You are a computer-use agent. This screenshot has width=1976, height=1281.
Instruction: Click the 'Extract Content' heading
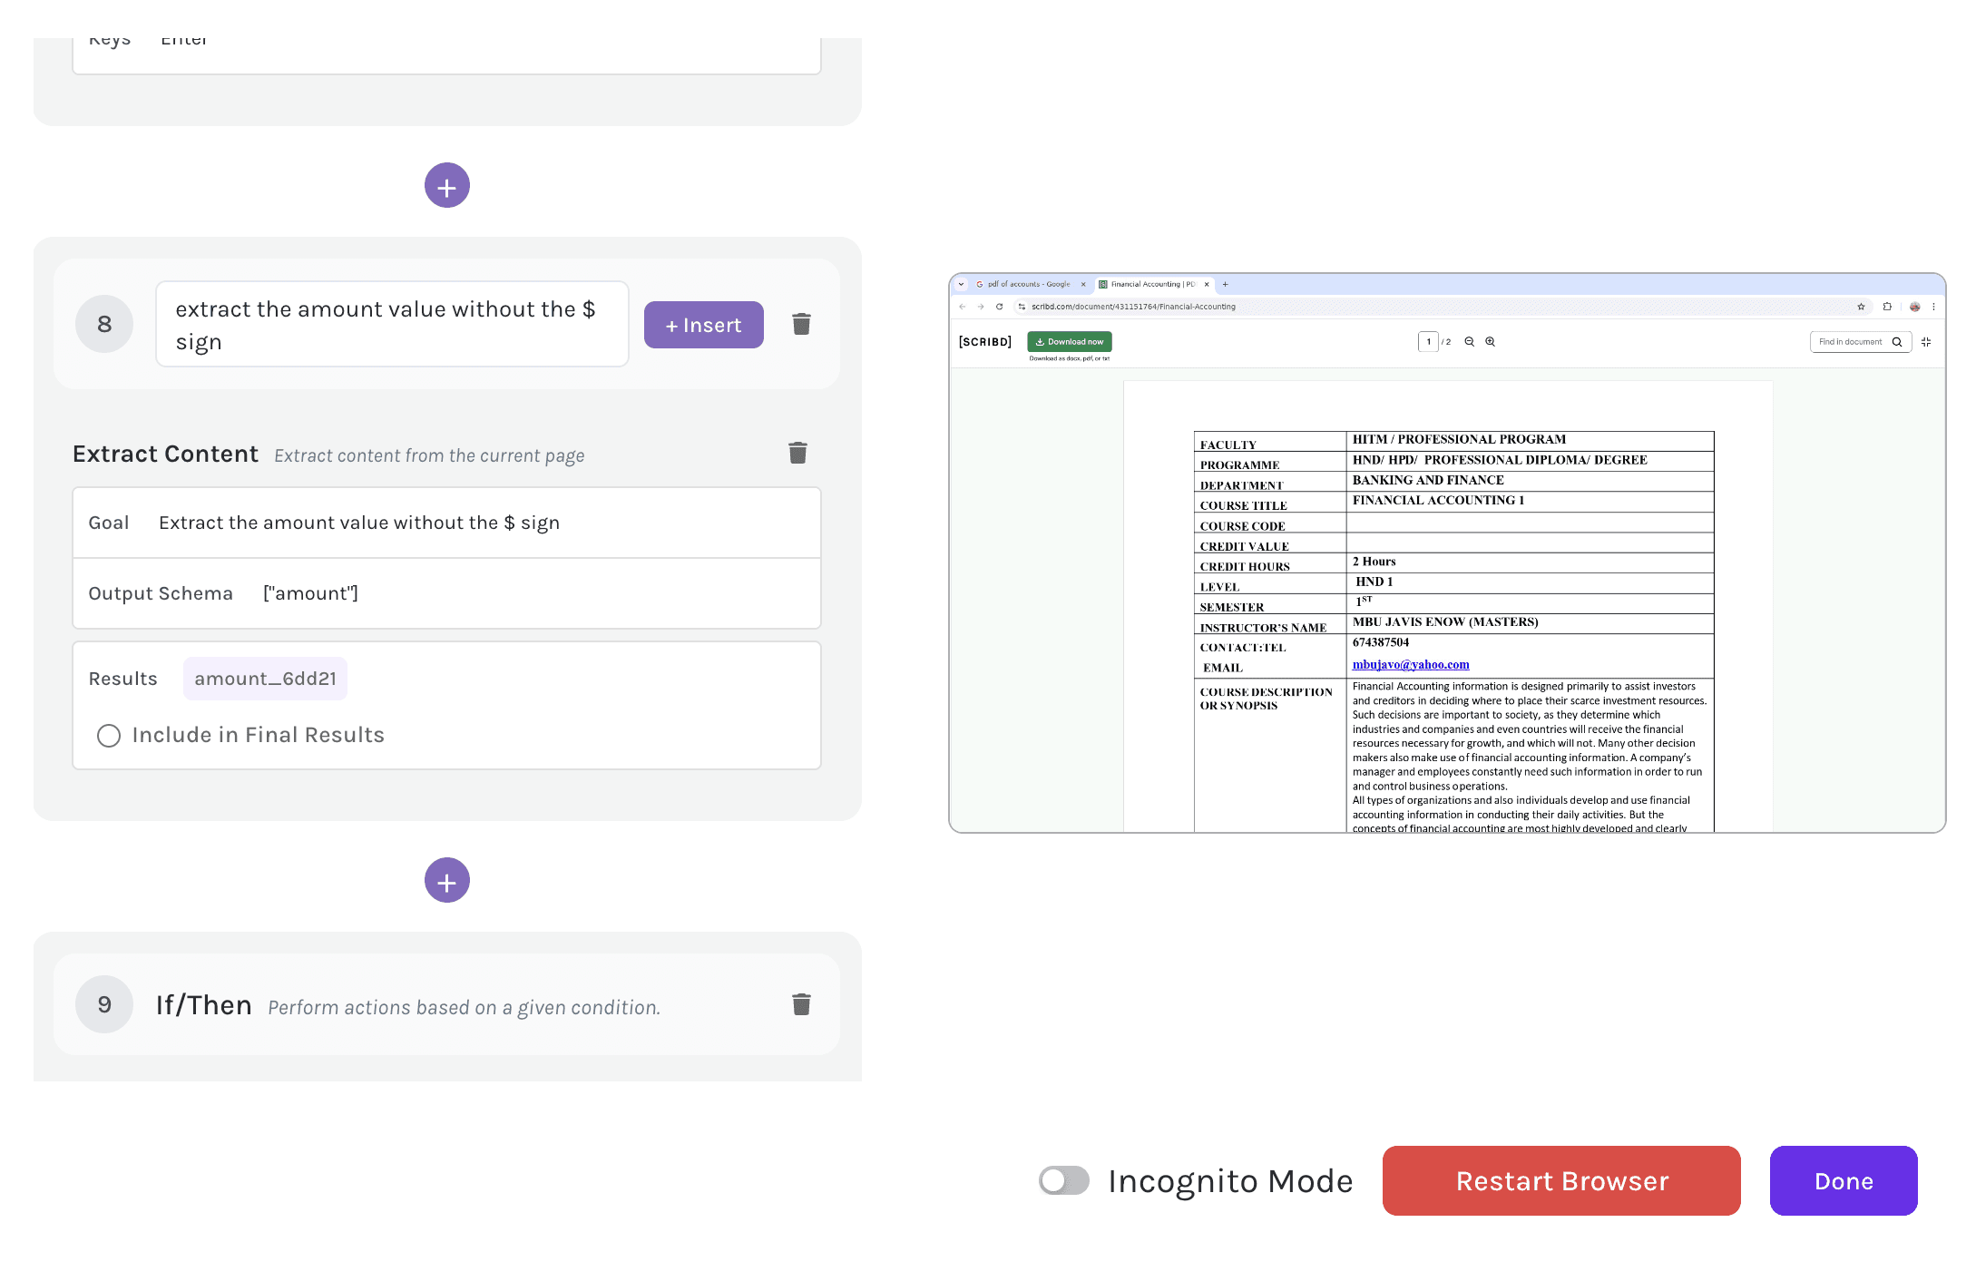(x=165, y=454)
